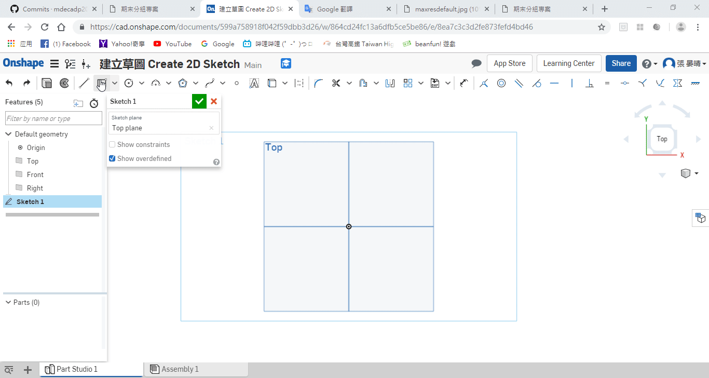Redo the last undone action
The width and height of the screenshot is (709, 378).
pos(26,83)
